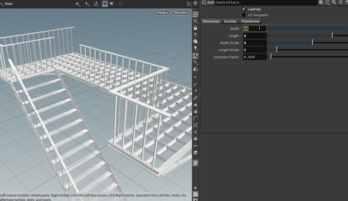Screen dimensions: 348x201
Task: Click the display points dot icon
Action: [x=195, y=77]
